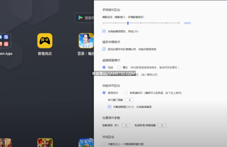Viewport: 227px width, 147px height.
Task: Select the 高速 virtual disk mode
Action: point(104,67)
